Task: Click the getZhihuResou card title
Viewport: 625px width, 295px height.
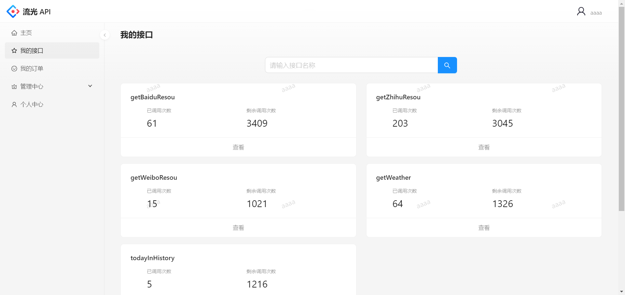Action: [398, 97]
